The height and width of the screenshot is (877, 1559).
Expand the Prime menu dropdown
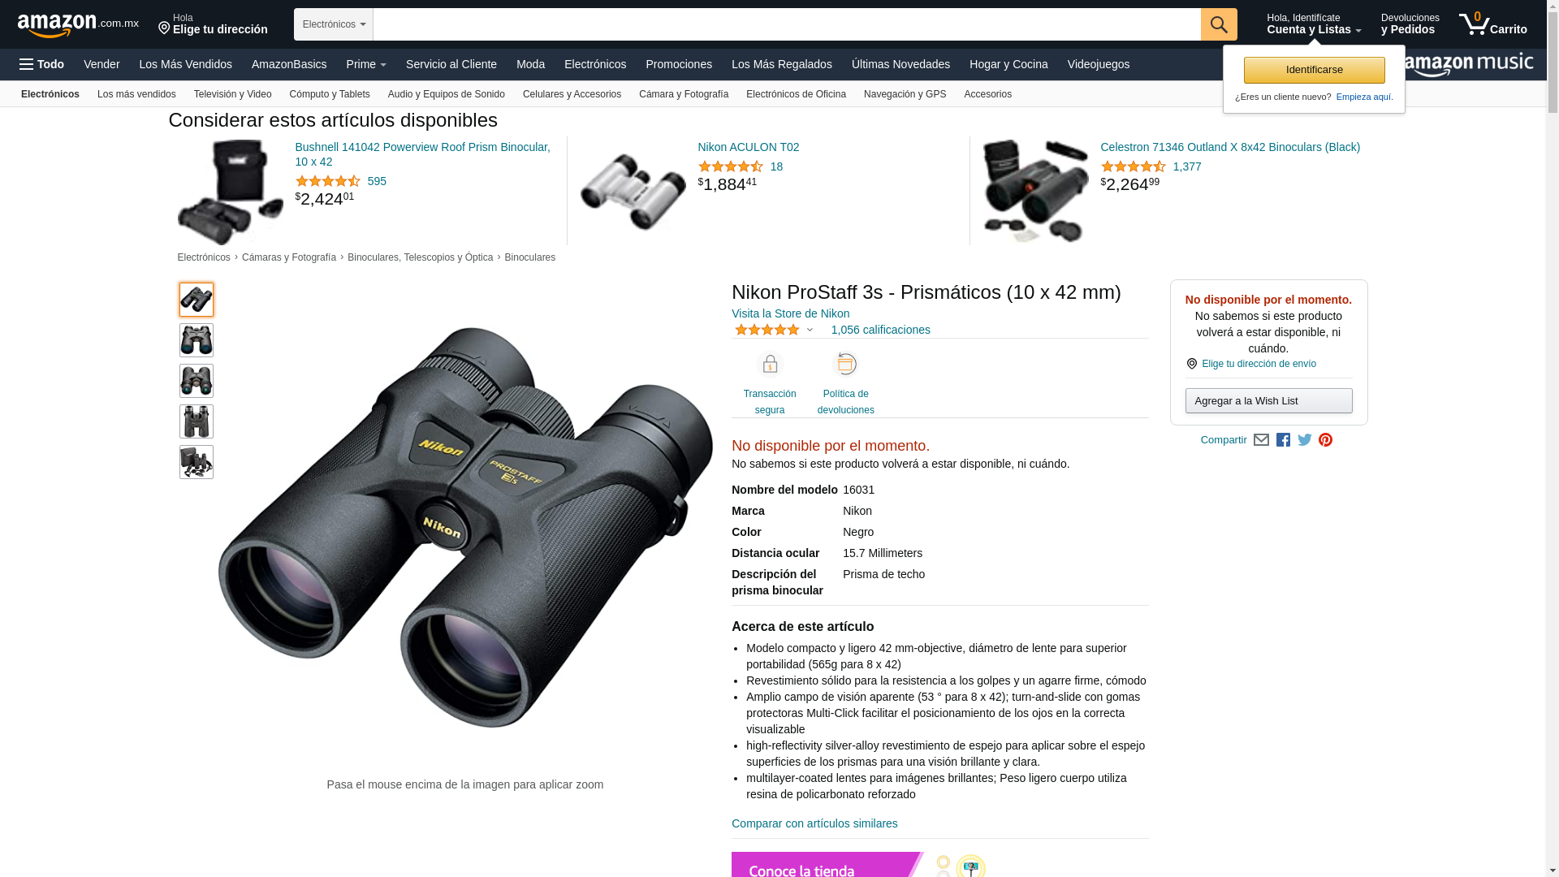[366, 64]
